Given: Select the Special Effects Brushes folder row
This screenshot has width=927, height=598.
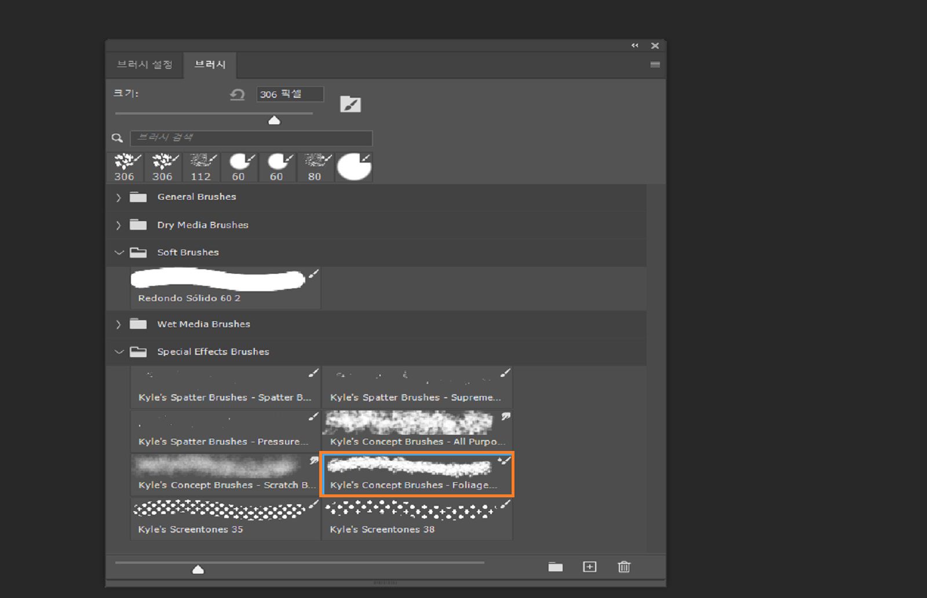Looking at the screenshot, I should tap(377, 351).
